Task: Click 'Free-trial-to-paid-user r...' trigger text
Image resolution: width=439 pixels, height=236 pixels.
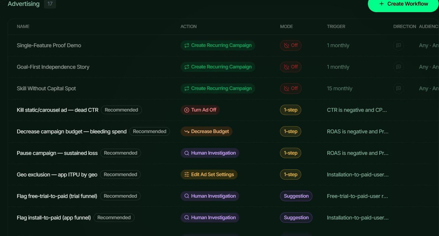Action: (x=357, y=196)
